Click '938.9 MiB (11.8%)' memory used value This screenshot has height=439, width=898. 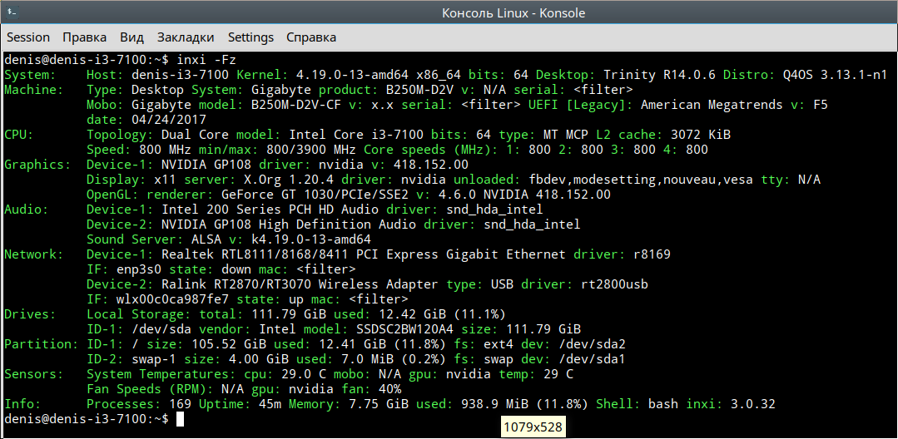click(523, 403)
